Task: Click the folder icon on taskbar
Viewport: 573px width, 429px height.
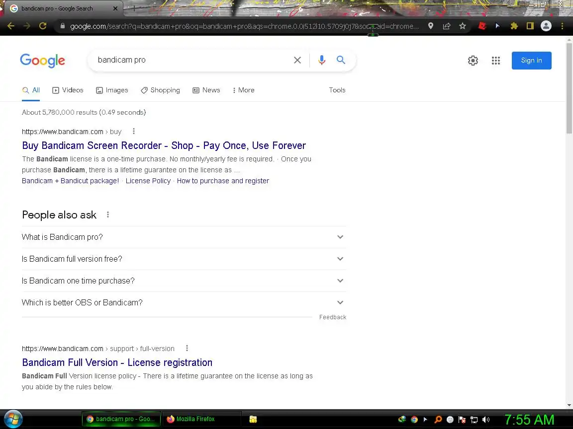Action: coord(253,419)
